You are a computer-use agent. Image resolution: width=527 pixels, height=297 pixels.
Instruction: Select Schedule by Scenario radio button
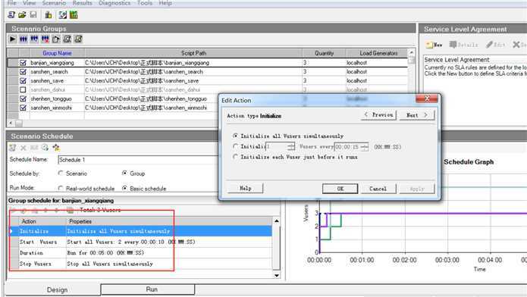coord(61,173)
